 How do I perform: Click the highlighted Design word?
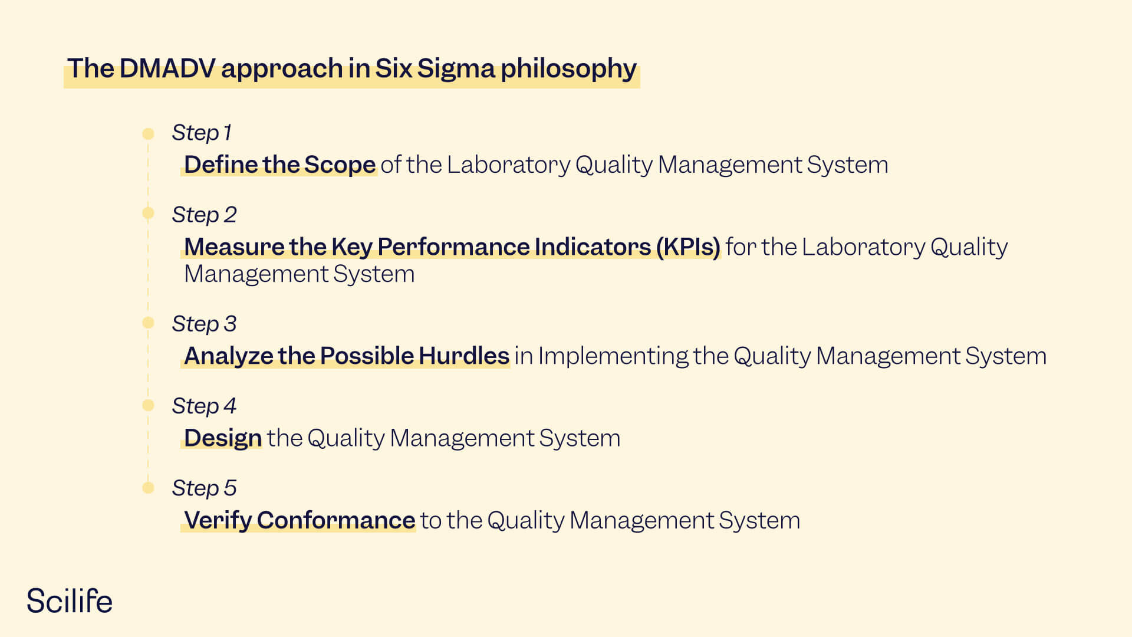pyautogui.click(x=223, y=438)
